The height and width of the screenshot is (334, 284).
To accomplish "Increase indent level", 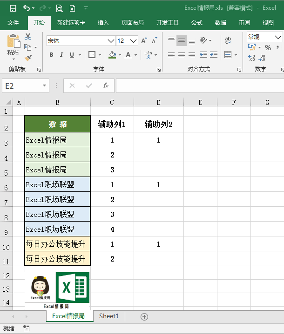I will (x=214, y=55).
